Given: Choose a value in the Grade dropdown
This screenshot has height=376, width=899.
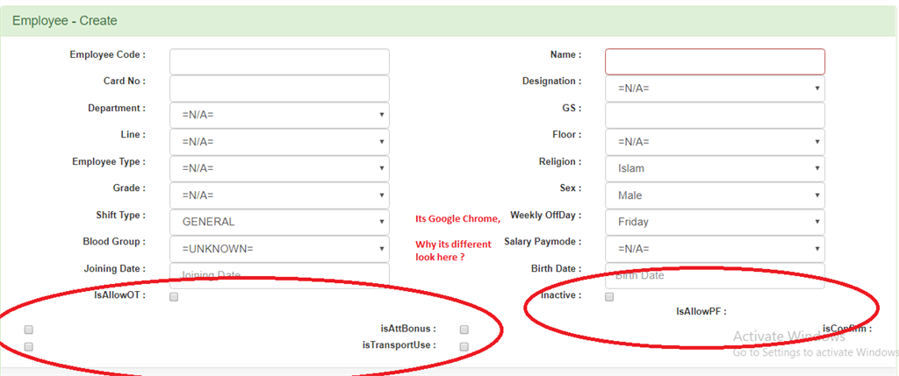Looking at the screenshot, I should [x=279, y=195].
